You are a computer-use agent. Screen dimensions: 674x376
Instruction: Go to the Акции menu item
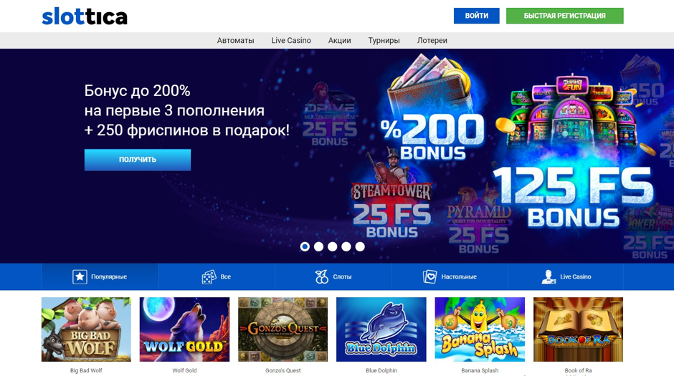coord(340,40)
